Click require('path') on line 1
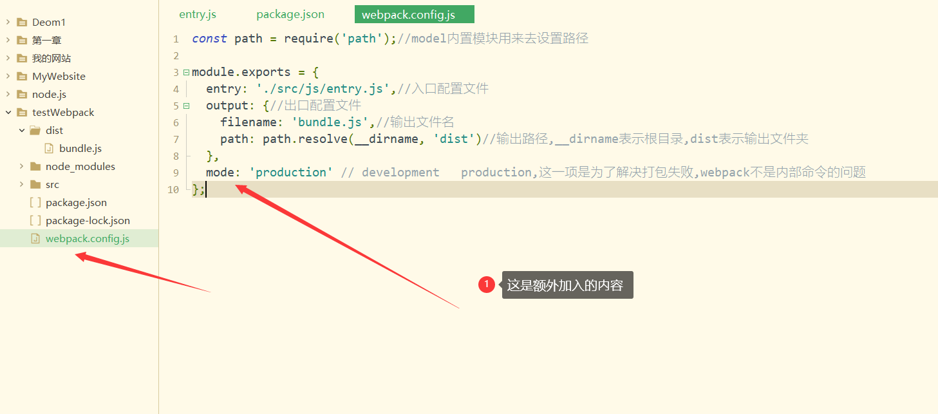Image resolution: width=938 pixels, height=414 pixels. pyautogui.click(x=337, y=38)
